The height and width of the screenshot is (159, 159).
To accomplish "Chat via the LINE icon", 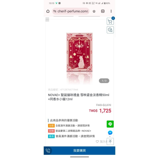I will [110, 124].
